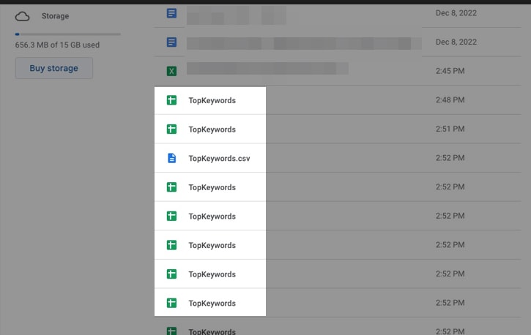Click 2:52 PM time in TopKeywords.csv row

click(x=450, y=158)
